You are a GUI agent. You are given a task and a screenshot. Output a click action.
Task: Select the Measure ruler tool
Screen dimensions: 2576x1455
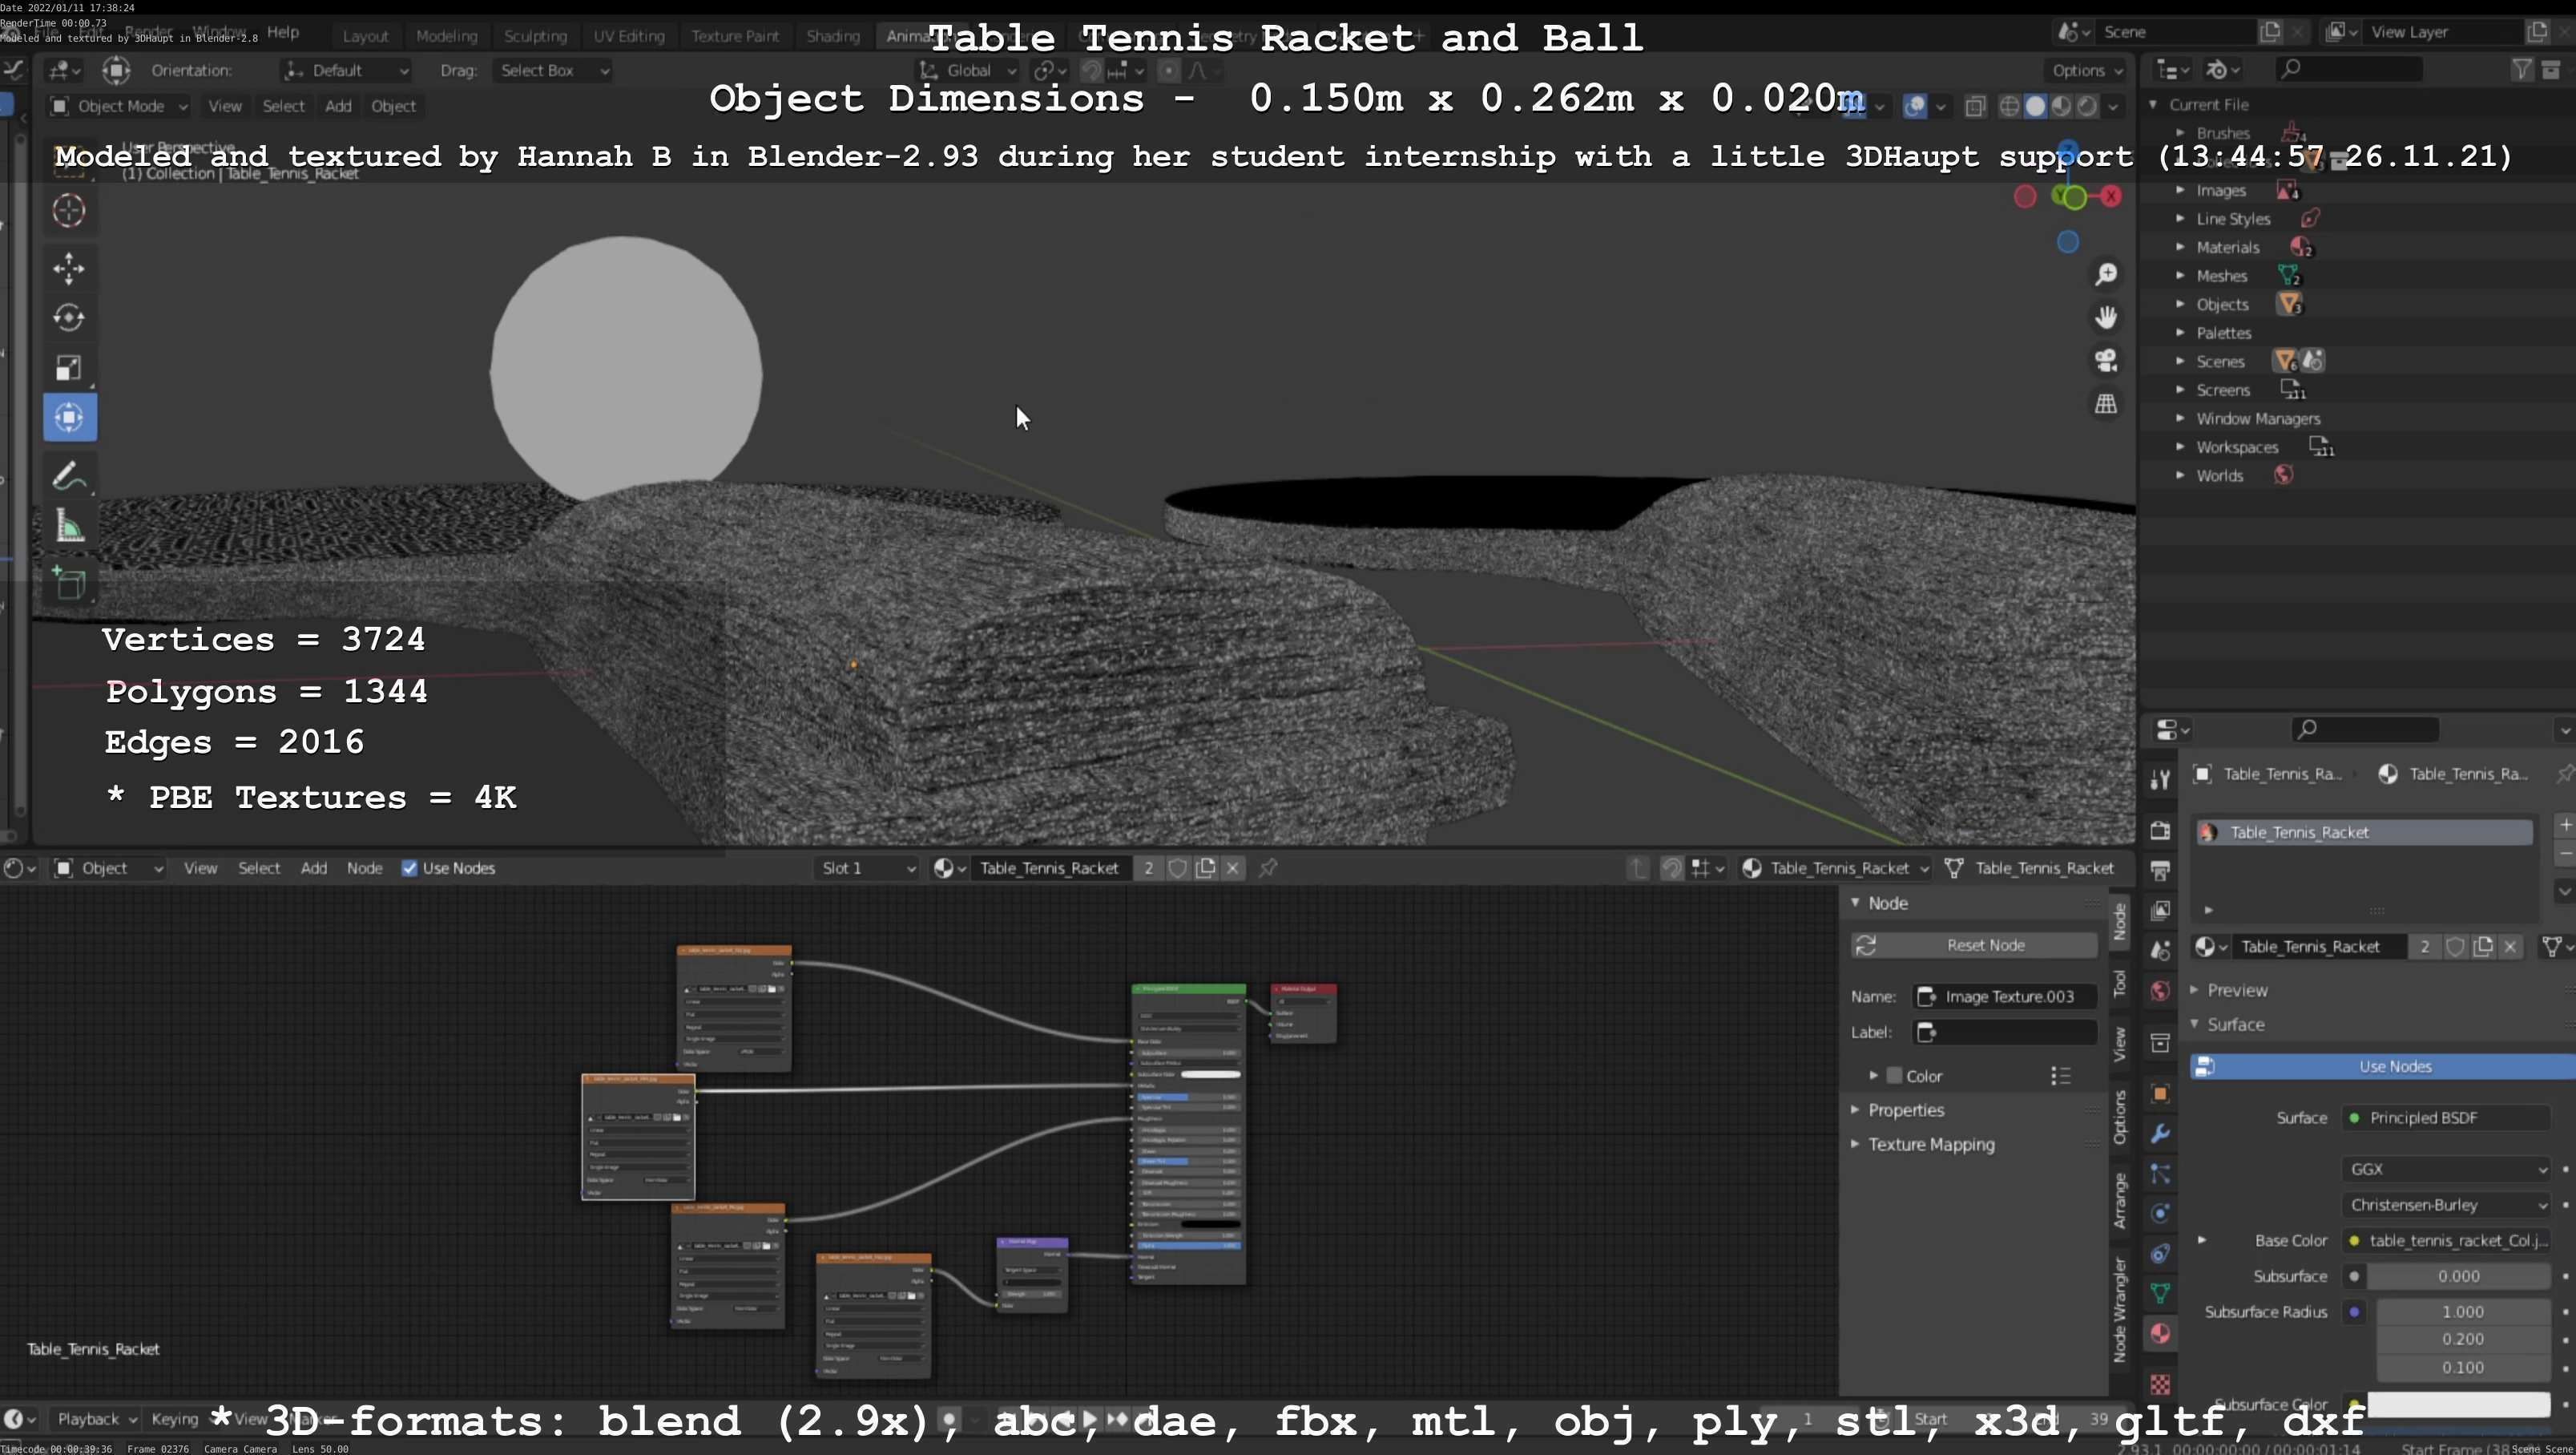(69, 527)
